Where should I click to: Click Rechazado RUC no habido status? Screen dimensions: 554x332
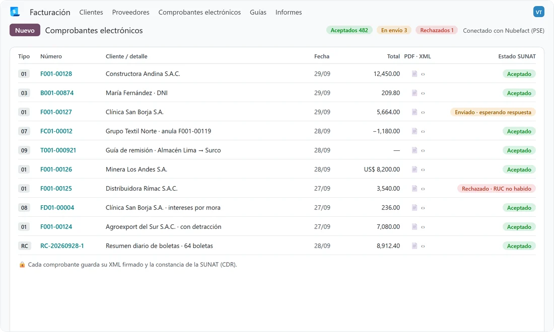pyautogui.click(x=497, y=189)
